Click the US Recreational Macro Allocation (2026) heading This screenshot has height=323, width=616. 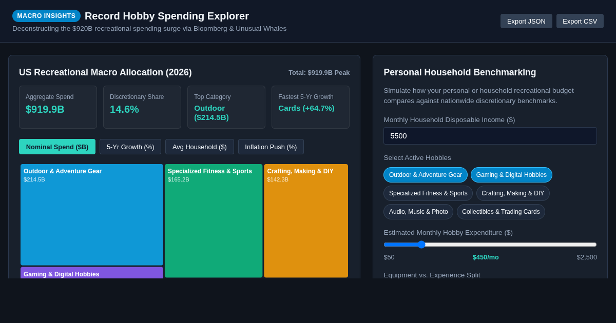(105, 72)
